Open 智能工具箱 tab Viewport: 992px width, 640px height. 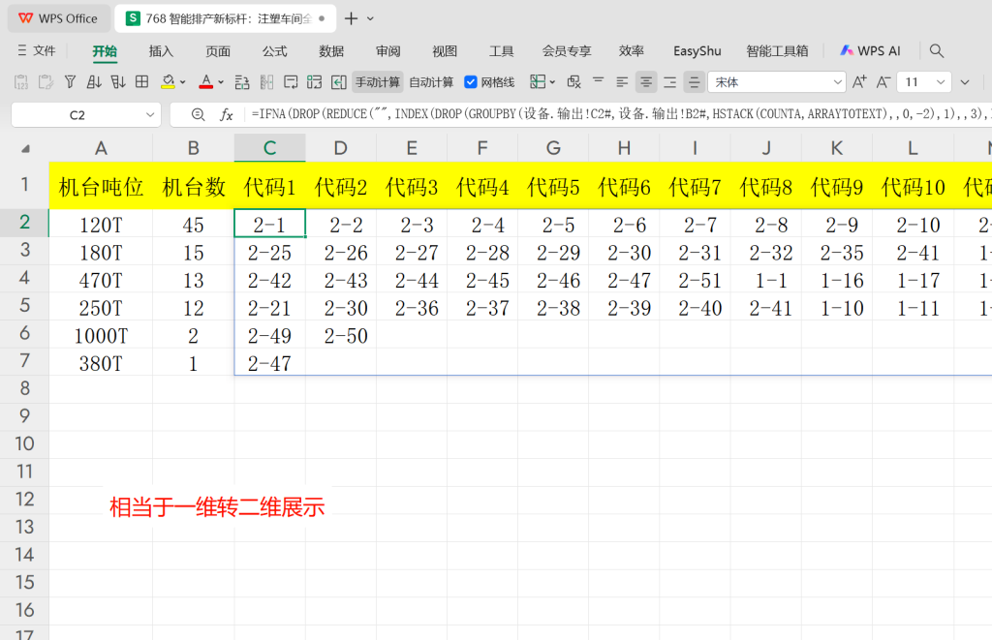point(777,51)
